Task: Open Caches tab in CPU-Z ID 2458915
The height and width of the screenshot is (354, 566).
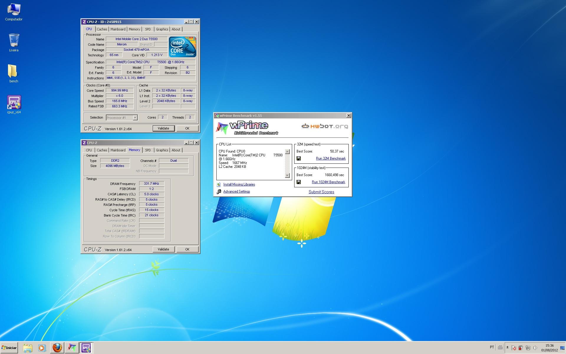Action: (x=102, y=29)
